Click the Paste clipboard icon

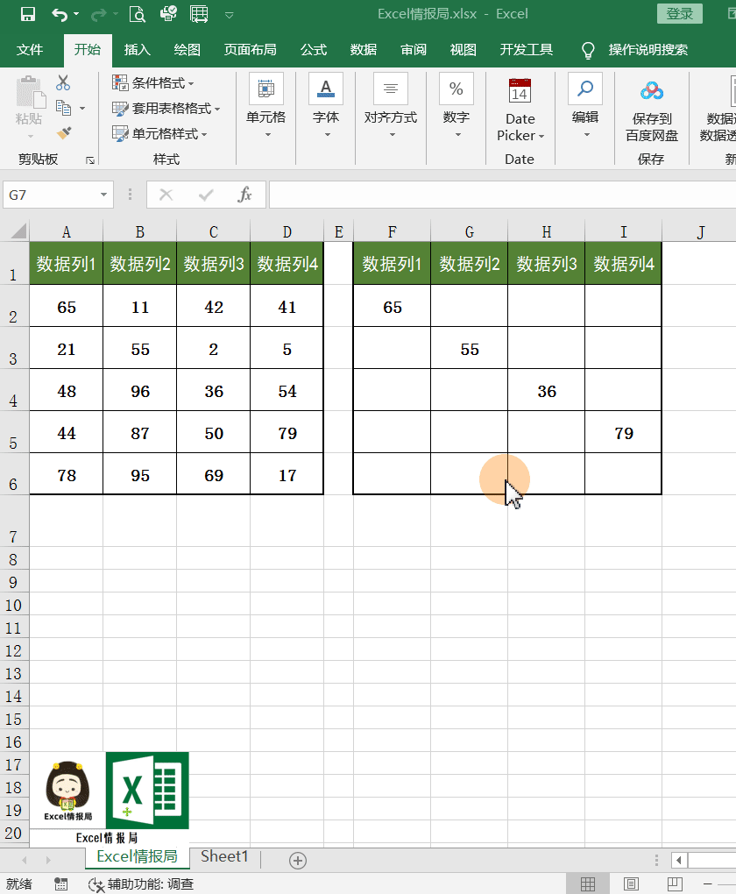click(x=30, y=92)
